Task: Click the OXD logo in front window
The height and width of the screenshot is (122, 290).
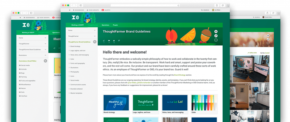Action: tap(75, 18)
